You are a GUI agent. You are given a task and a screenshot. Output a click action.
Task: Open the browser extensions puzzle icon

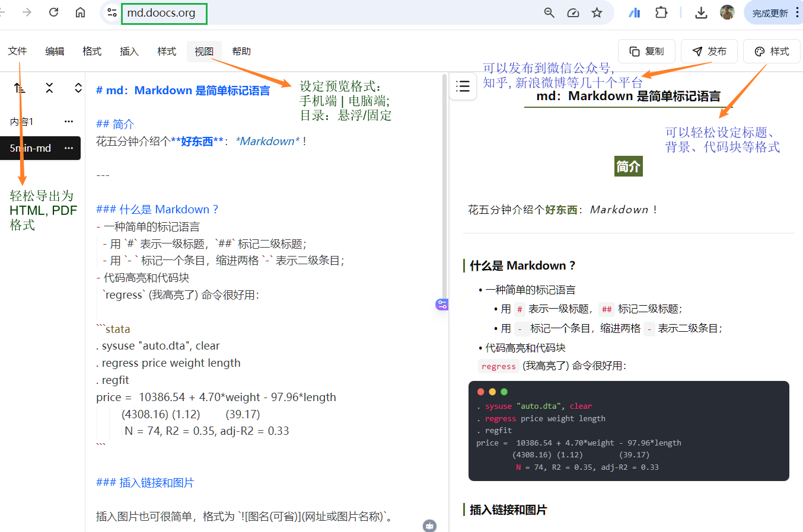click(661, 12)
